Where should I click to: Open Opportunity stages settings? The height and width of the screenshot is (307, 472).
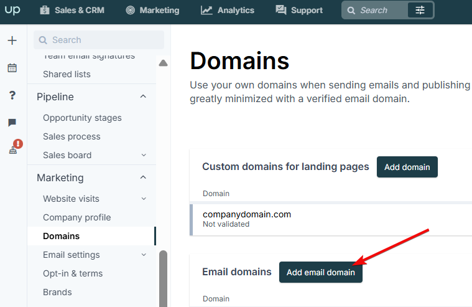pyautogui.click(x=82, y=118)
